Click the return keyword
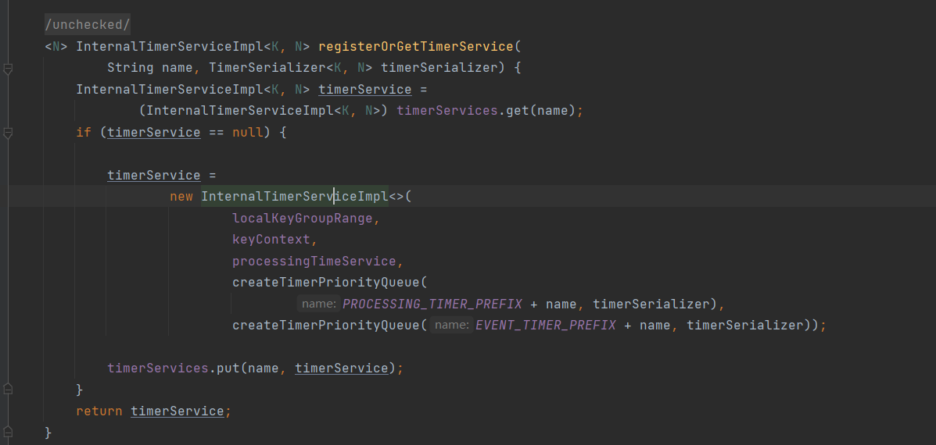Screen dimensions: 936x445 click(x=99, y=411)
